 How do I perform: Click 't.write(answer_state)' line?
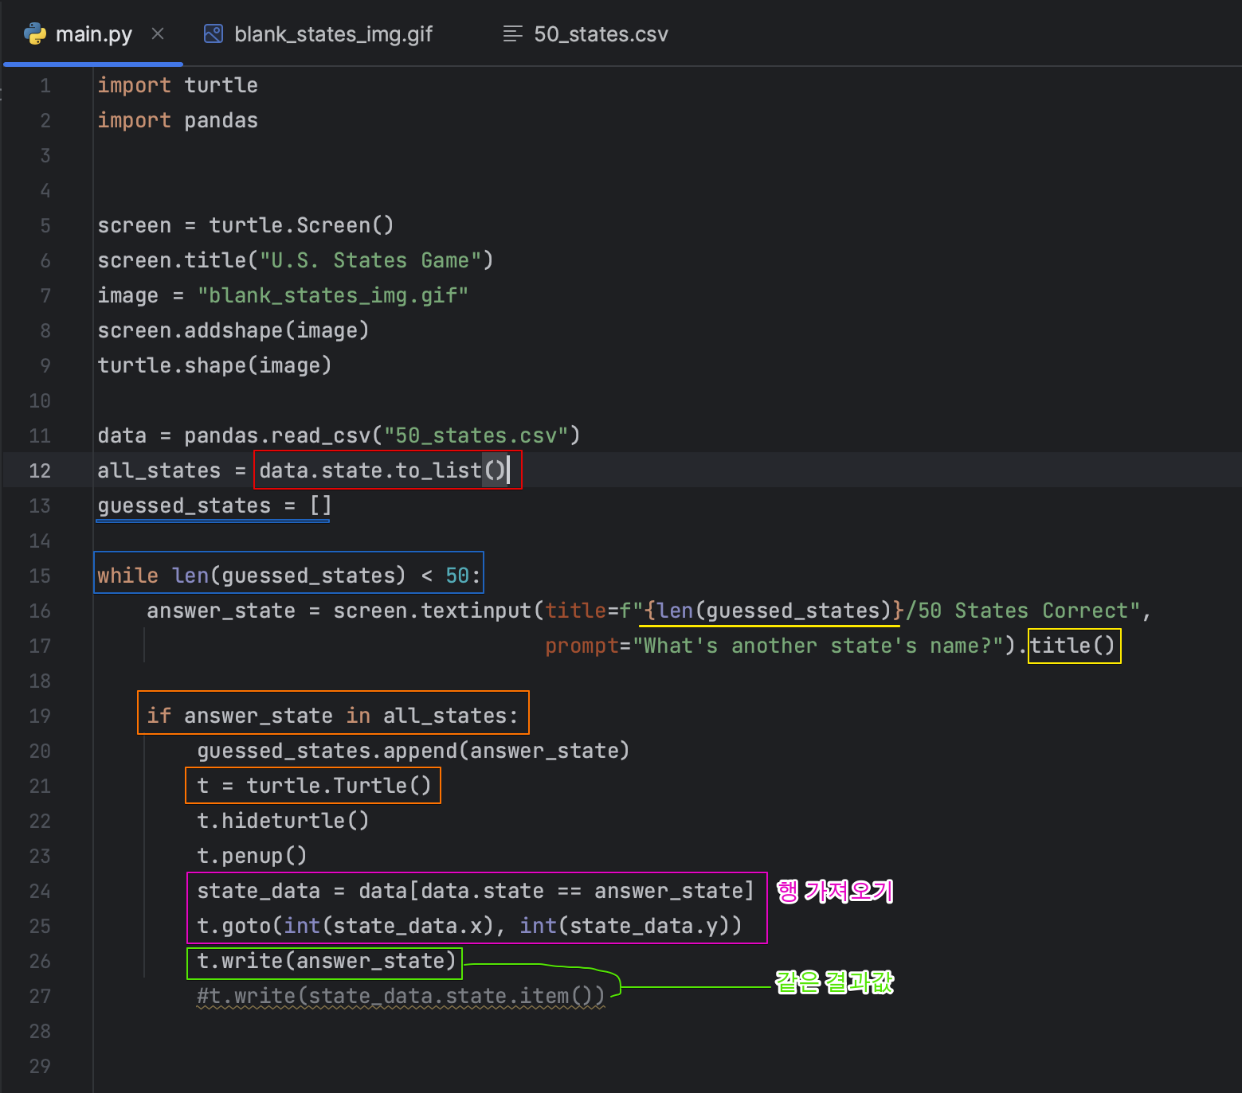pos(327,961)
